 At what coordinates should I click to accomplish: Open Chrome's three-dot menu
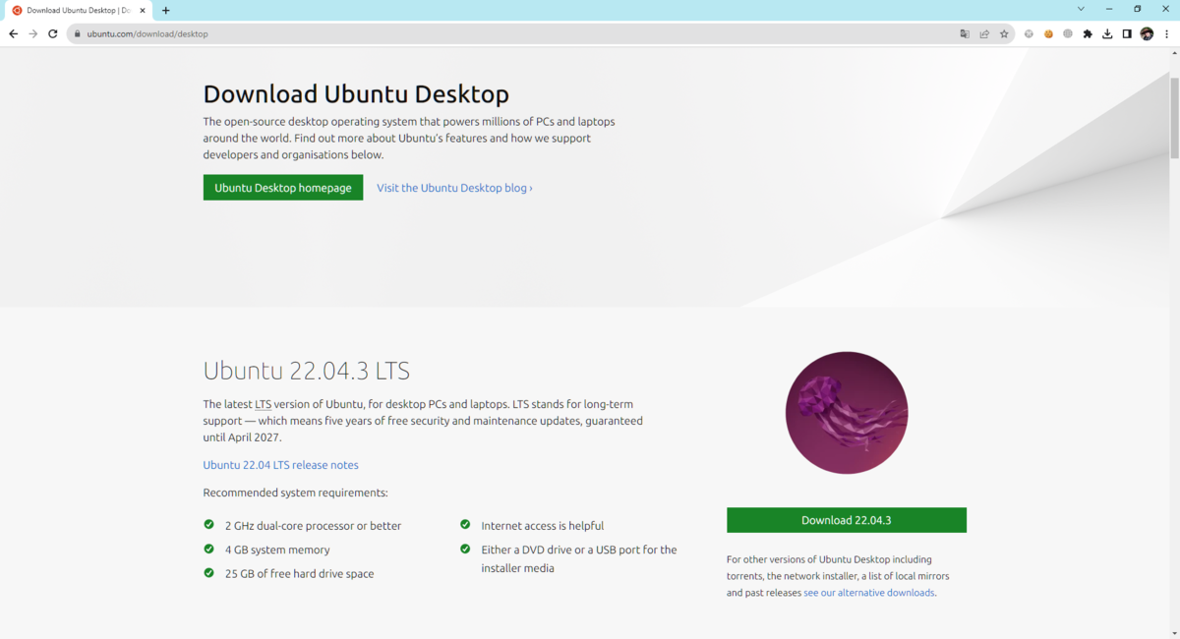point(1166,33)
